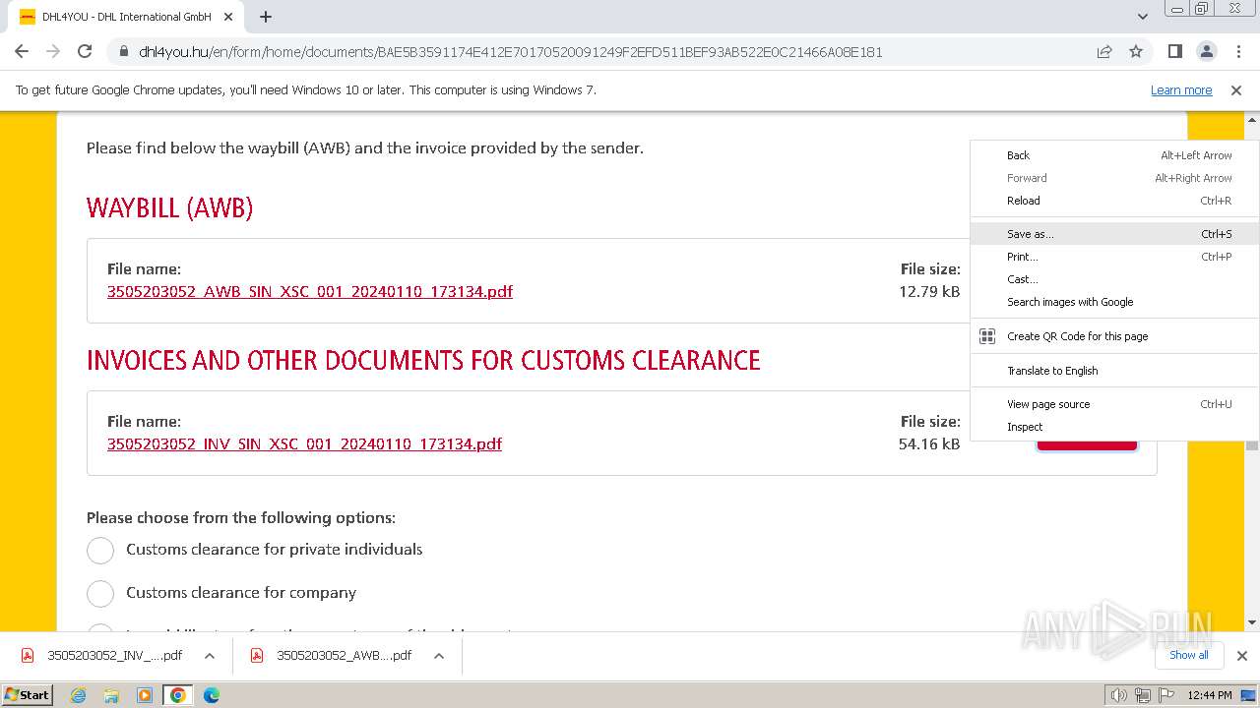The image size is (1260, 708).
Task: Click the 'WAYBILL (AWB)' heading
Action: pyautogui.click(x=169, y=208)
